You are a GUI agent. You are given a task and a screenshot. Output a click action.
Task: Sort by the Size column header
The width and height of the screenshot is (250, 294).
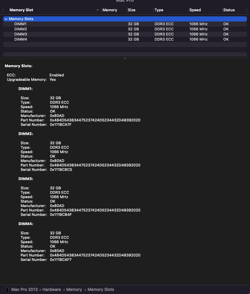131,10
